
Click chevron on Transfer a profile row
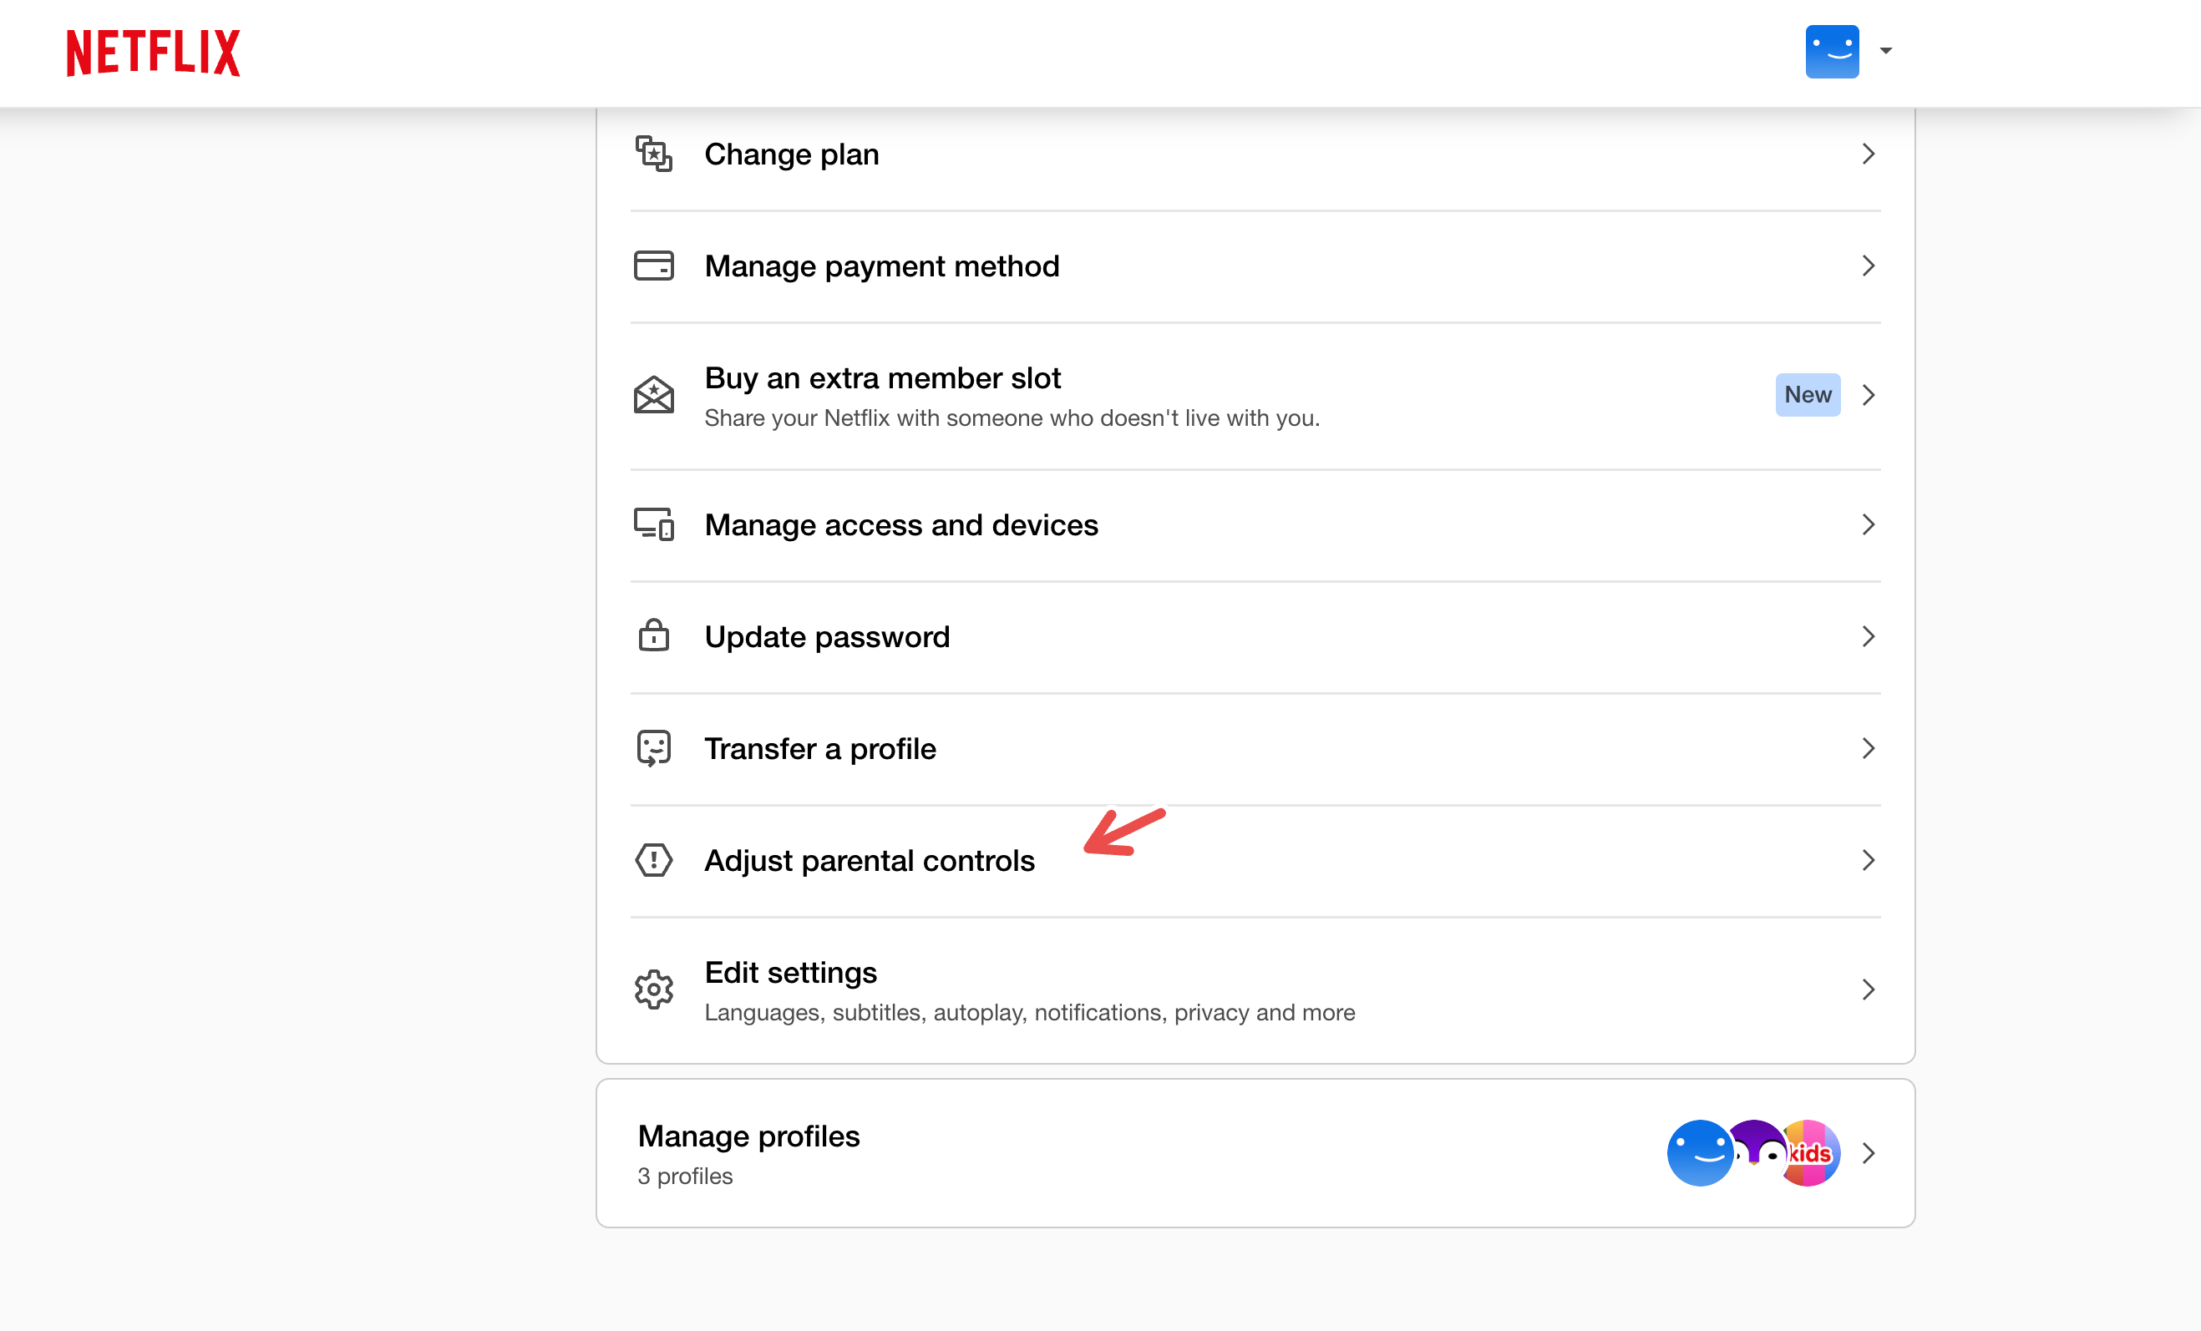tap(1868, 748)
